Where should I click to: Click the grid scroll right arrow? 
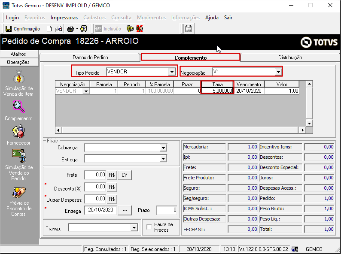(x=302, y=130)
